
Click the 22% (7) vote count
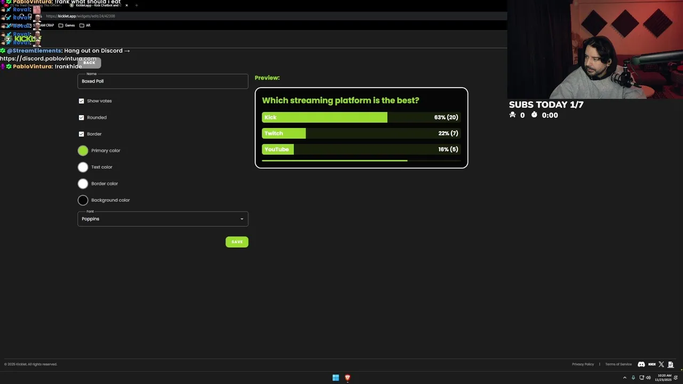pyautogui.click(x=448, y=133)
